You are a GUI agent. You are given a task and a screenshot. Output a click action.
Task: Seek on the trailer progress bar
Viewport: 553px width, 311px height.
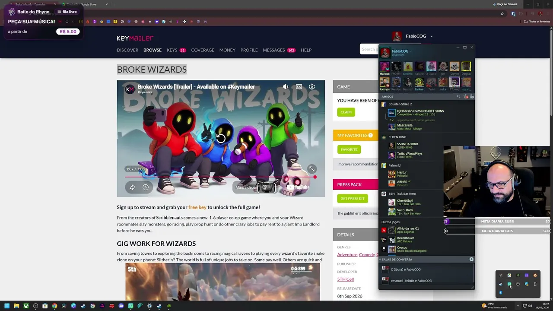point(220,177)
